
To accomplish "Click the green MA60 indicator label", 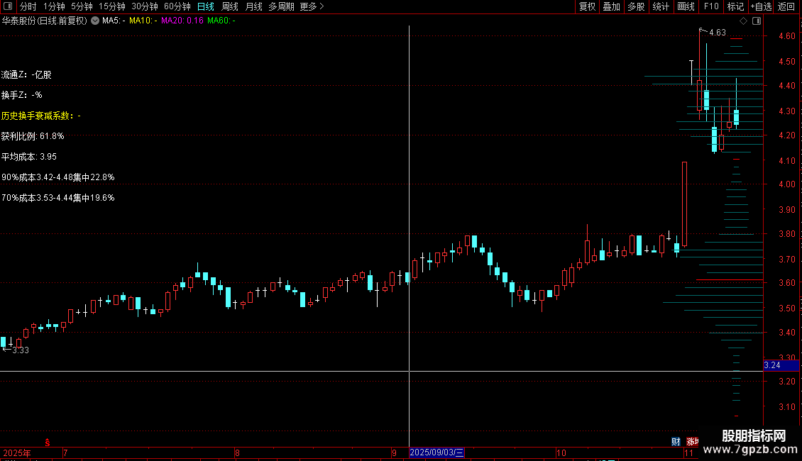I will pos(221,21).
